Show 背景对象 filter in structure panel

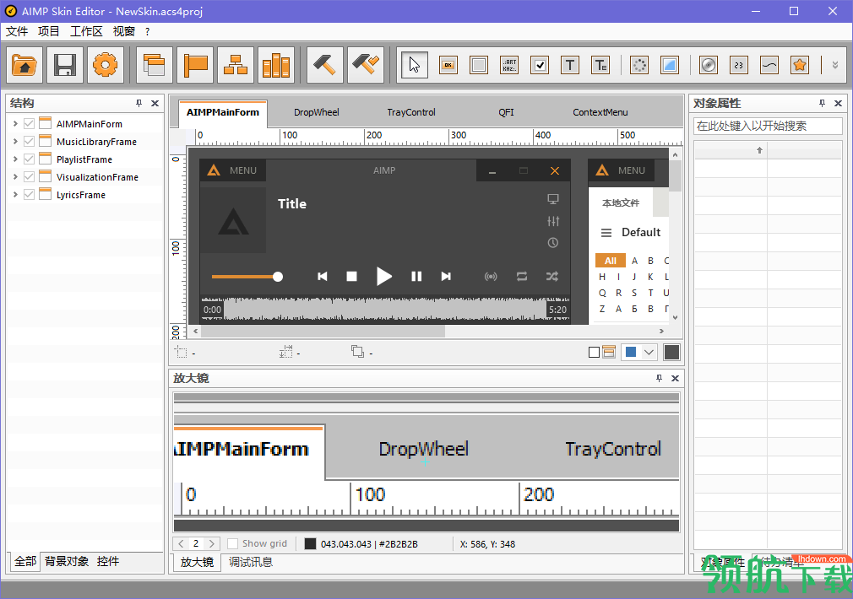pyautogui.click(x=67, y=562)
